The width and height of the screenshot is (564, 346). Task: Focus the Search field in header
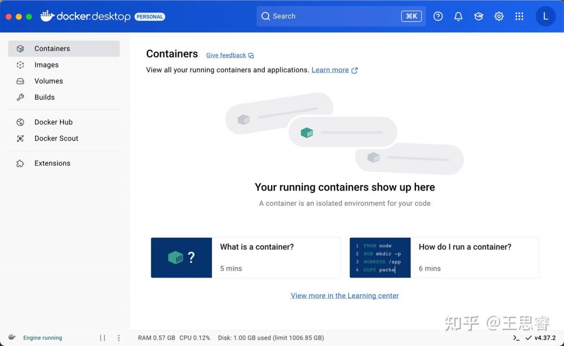click(341, 16)
